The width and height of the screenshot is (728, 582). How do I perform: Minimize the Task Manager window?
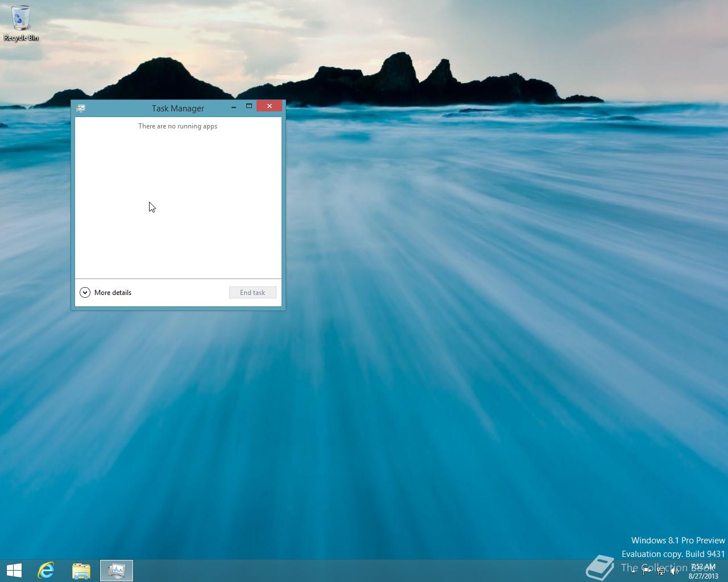click(x=234, y=107)
